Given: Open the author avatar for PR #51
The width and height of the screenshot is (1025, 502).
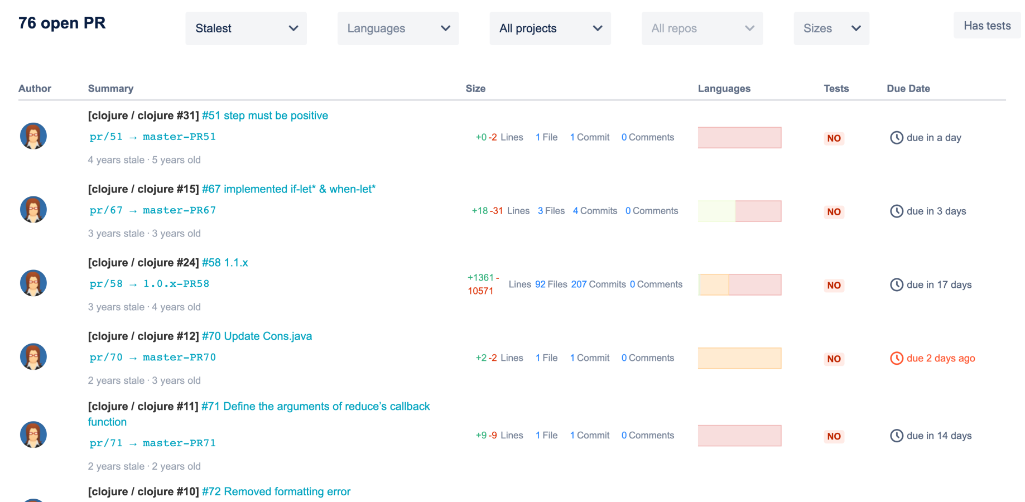Looking at the screenshot, I should point(33,136).
